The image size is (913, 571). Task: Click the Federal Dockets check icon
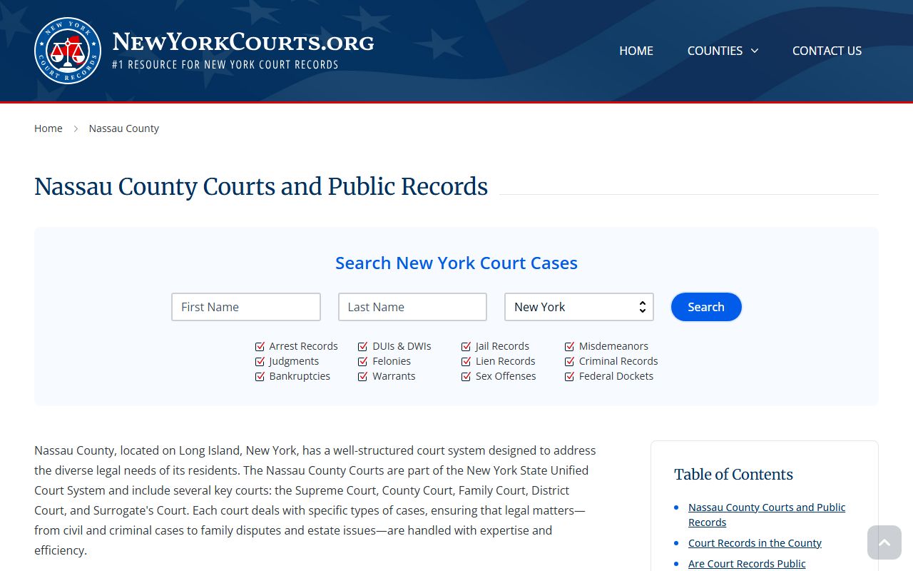tap(569, 376)
